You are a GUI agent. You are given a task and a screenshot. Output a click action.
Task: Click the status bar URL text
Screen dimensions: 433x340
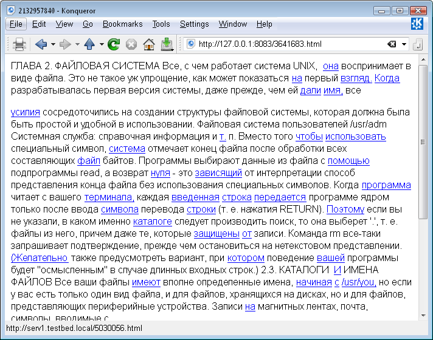[x=74, y=328]
